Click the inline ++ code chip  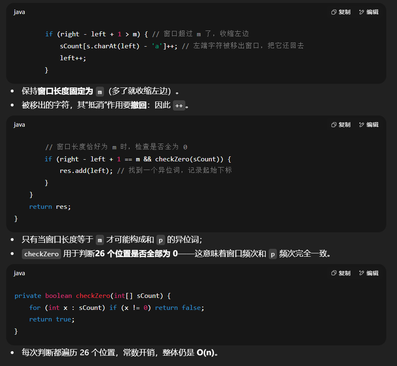[179, 105]
